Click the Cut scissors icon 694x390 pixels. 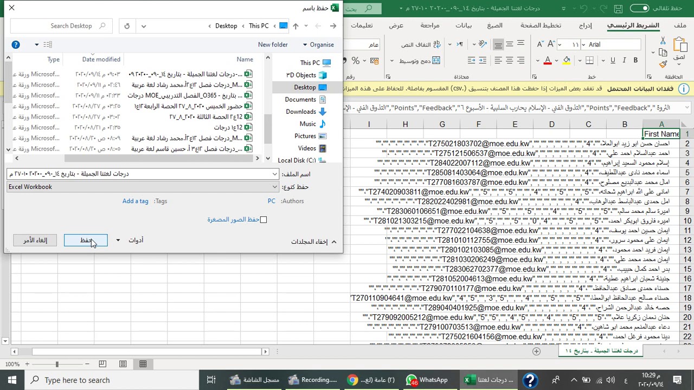pyautogui.click(x=663, y=41)
